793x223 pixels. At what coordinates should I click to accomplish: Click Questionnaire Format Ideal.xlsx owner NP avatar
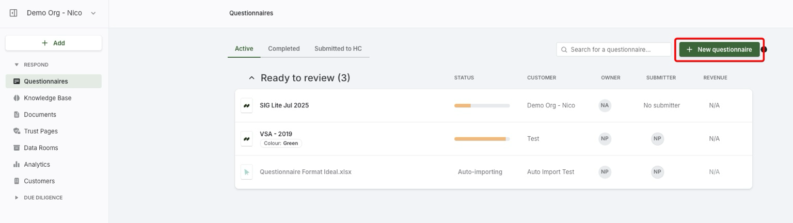tap(605, 172)
